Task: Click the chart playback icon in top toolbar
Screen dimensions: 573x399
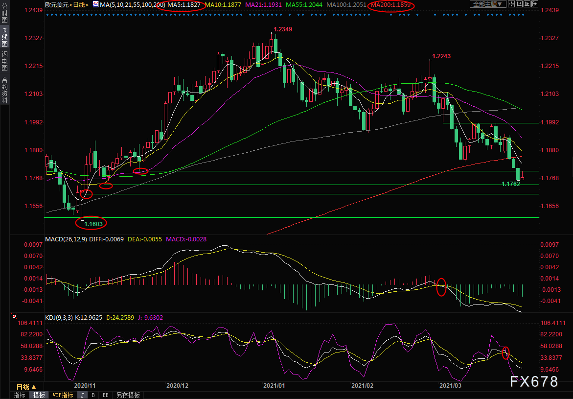Action: [527, 4]
